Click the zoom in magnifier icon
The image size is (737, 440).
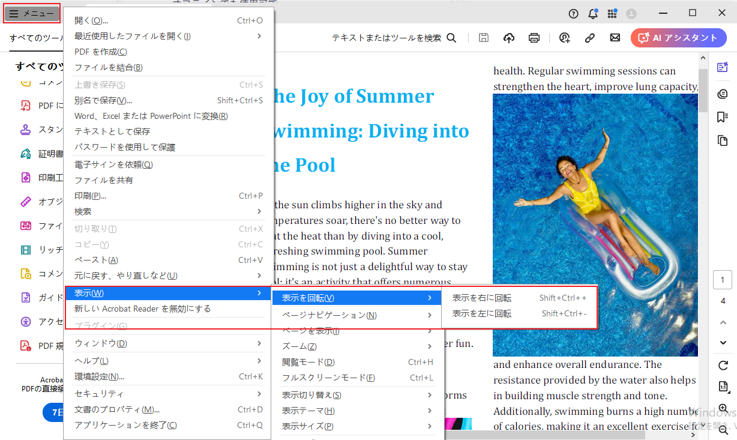tap(723, 409)
